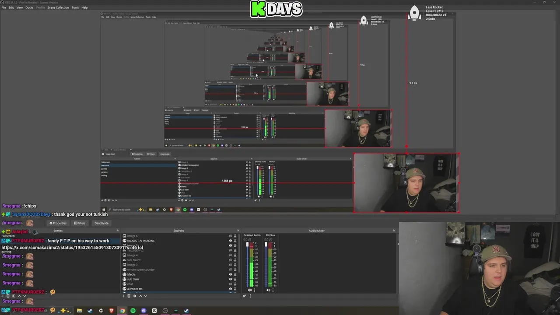Open Advanced Audio Properties gear icon
Screen dimensions: 560x315
click(244, 296)
